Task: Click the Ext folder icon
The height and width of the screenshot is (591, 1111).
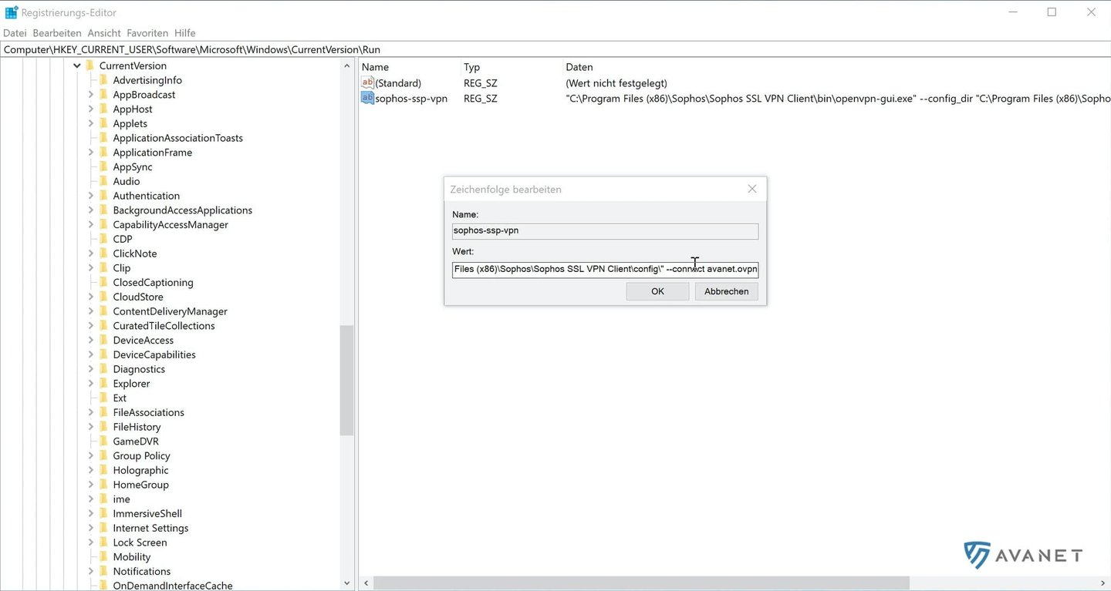Action: (x=104, y=398)
